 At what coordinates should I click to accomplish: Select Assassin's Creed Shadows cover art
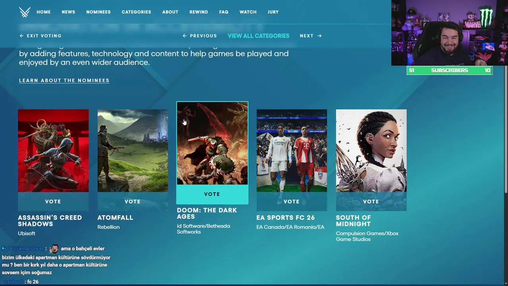point(53,151)
